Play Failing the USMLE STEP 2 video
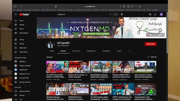Image resolution: width=180 pixels, height=101 pixels. [x=123, y=67]
